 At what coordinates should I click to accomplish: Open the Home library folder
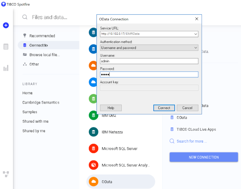(x=28, y=93)
